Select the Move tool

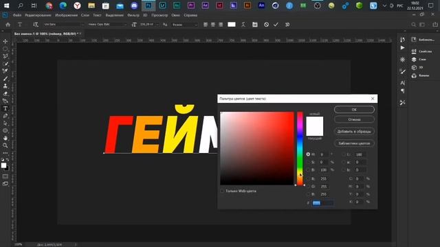coord(5,41)
